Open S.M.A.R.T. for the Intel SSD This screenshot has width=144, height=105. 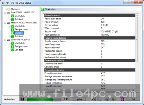(x=20, y=16)
